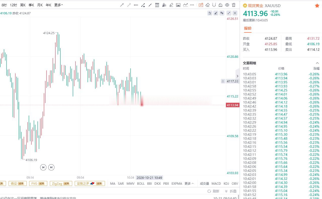Select the diagonal line segment tool
Viewport: 322px width, 199px height.
click(150, 5)
